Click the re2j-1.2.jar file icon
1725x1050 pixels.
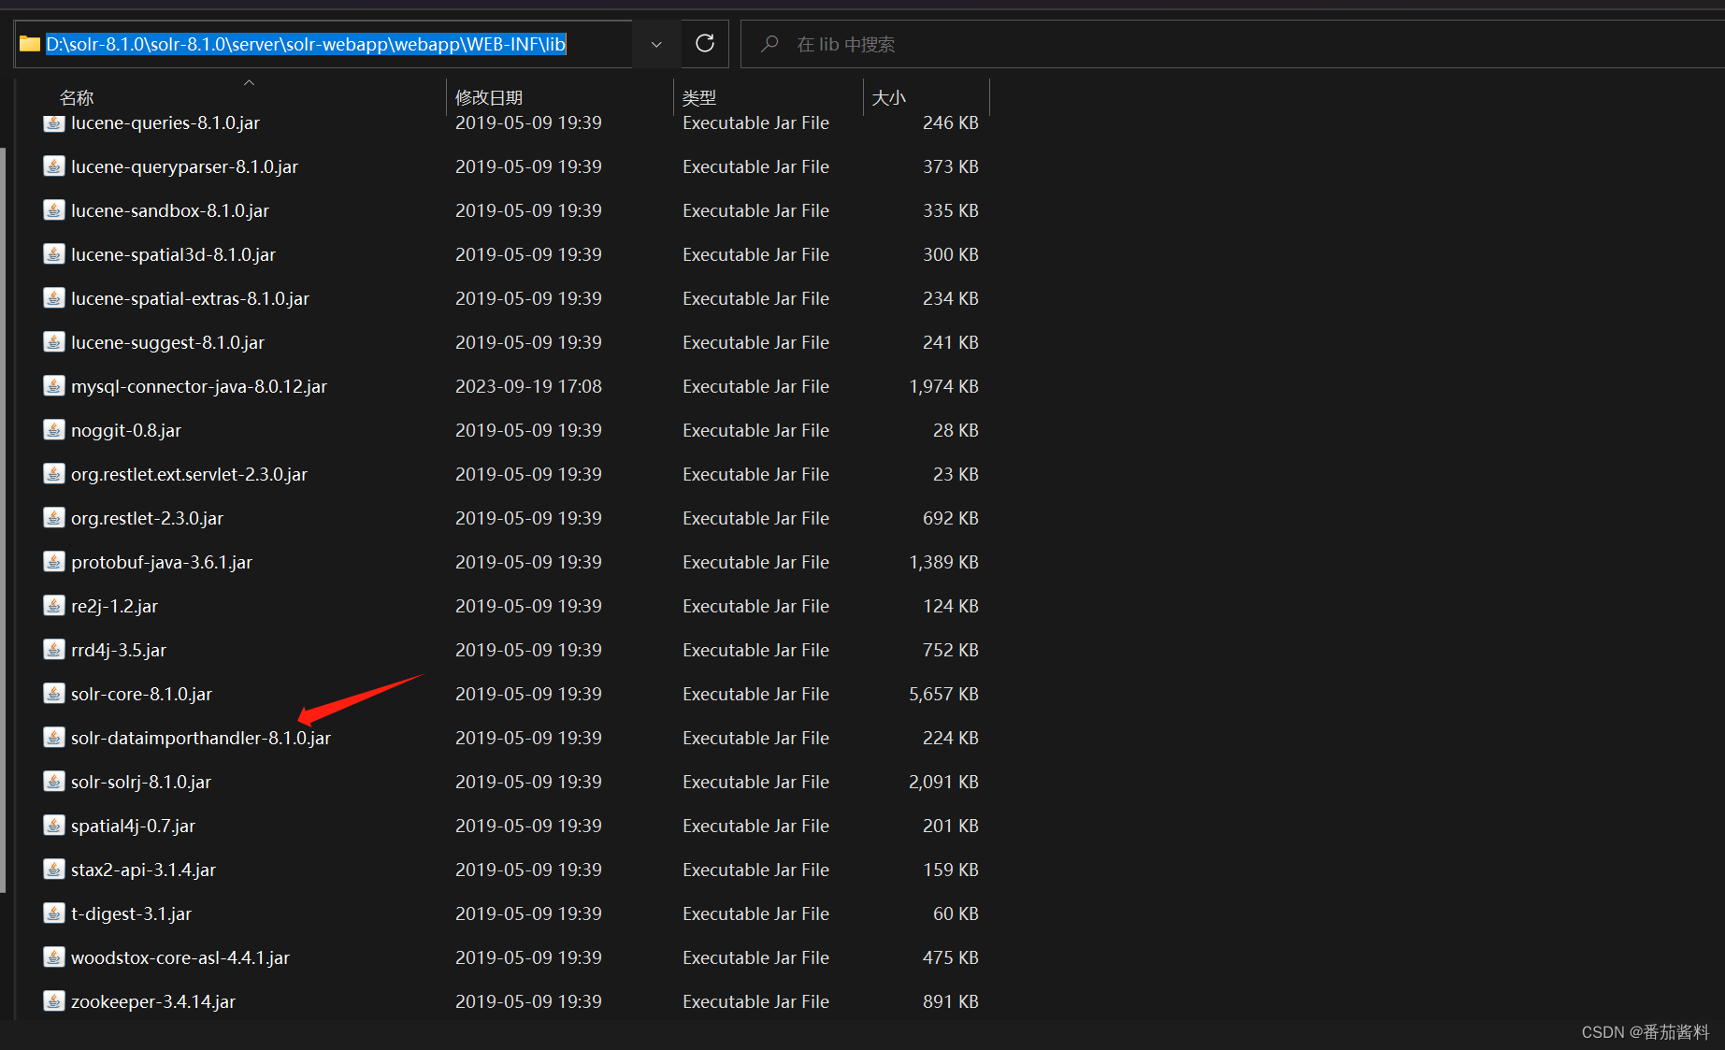(54, 606)
